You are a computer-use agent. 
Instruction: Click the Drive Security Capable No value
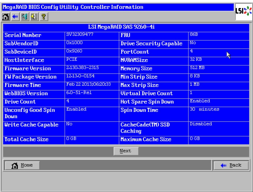coord(193,43)
